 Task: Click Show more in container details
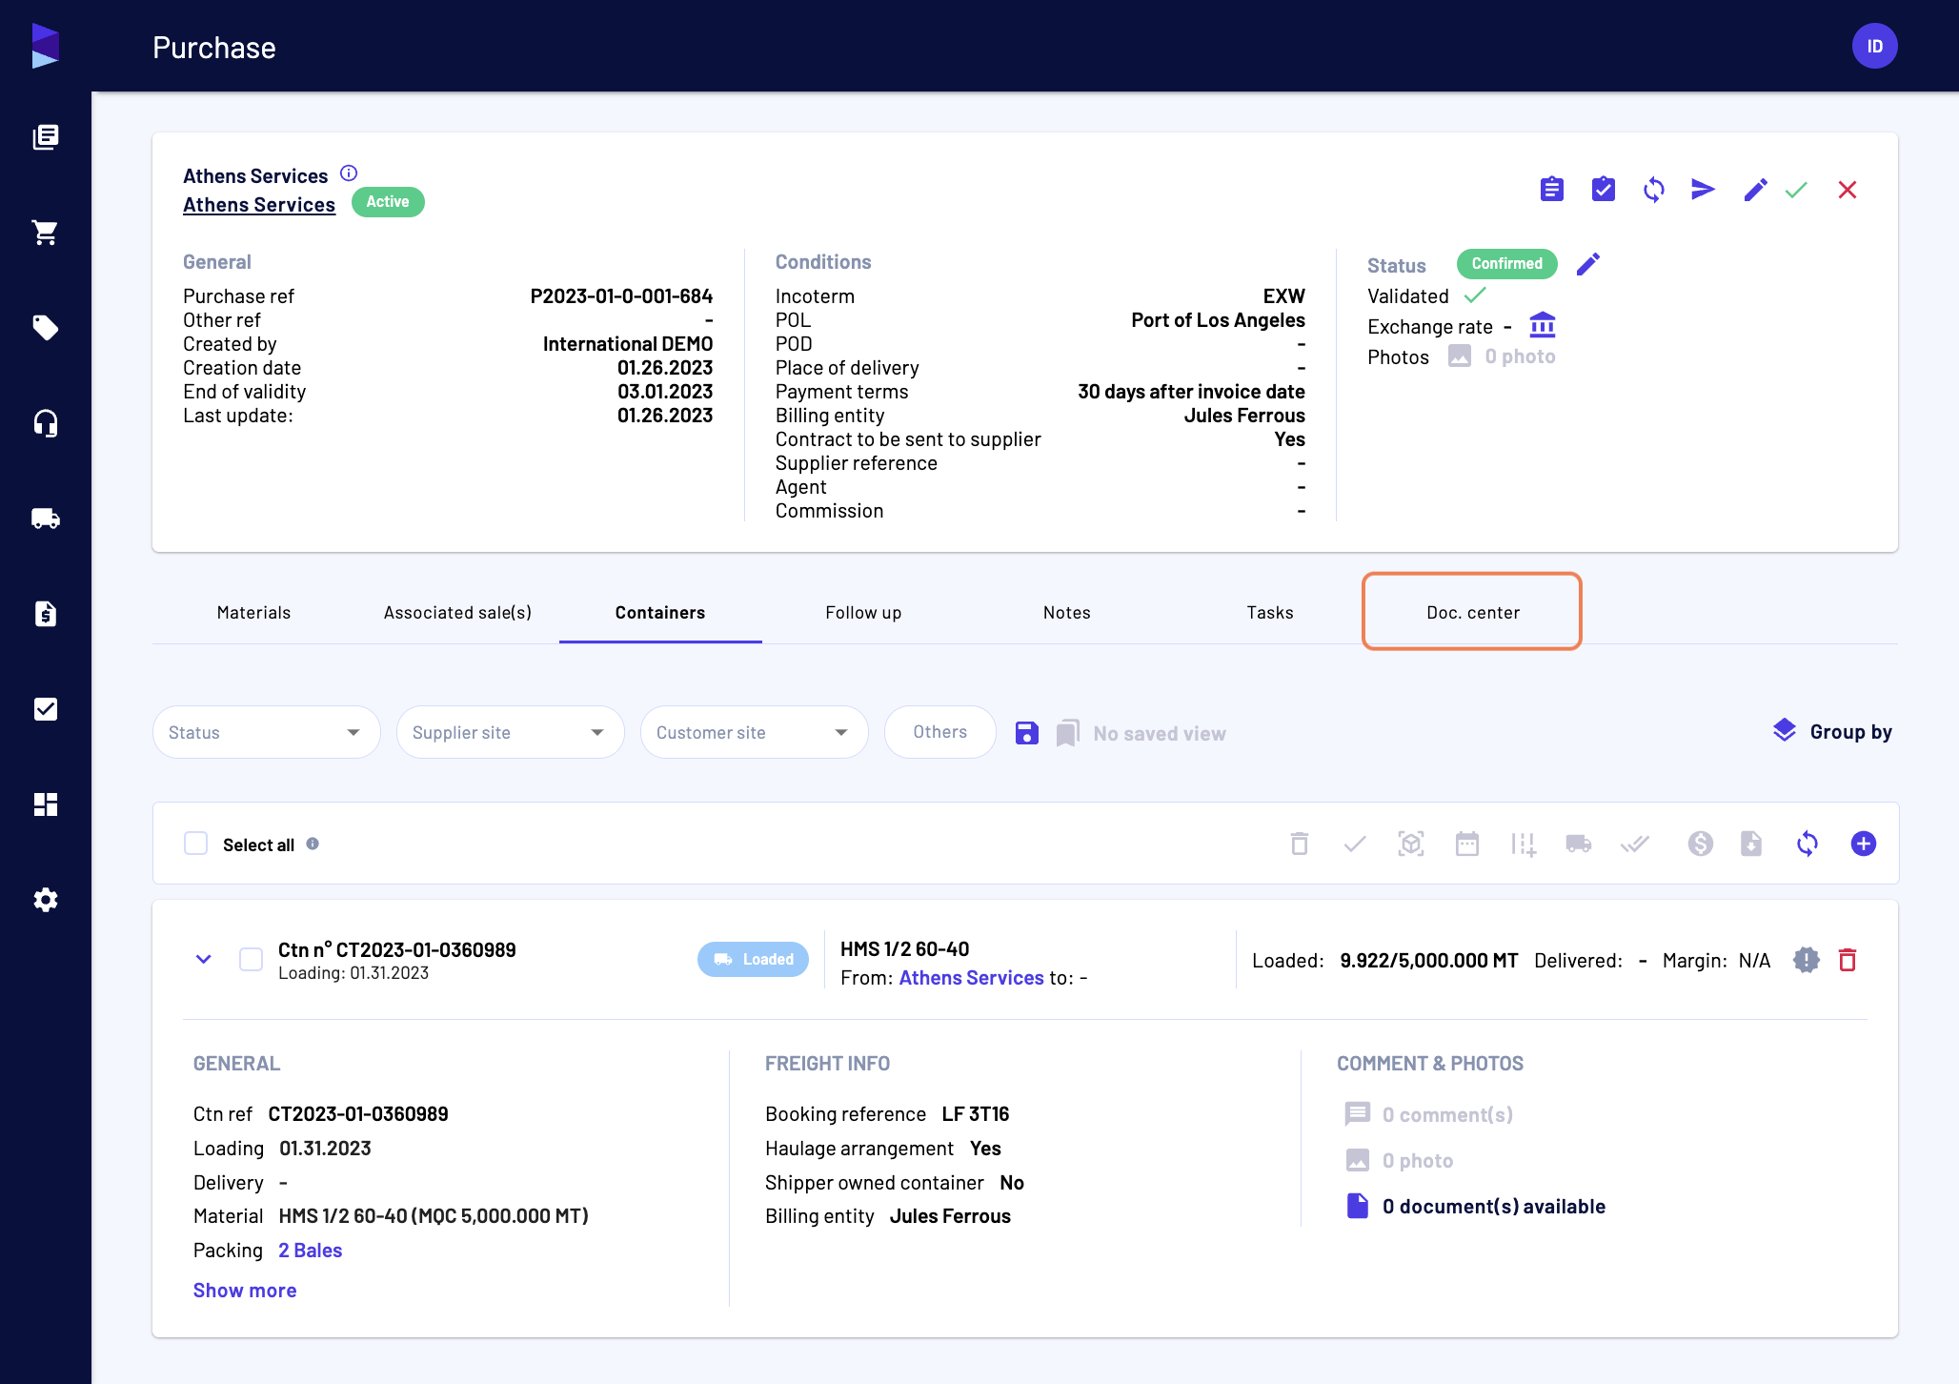[245, 1290]
